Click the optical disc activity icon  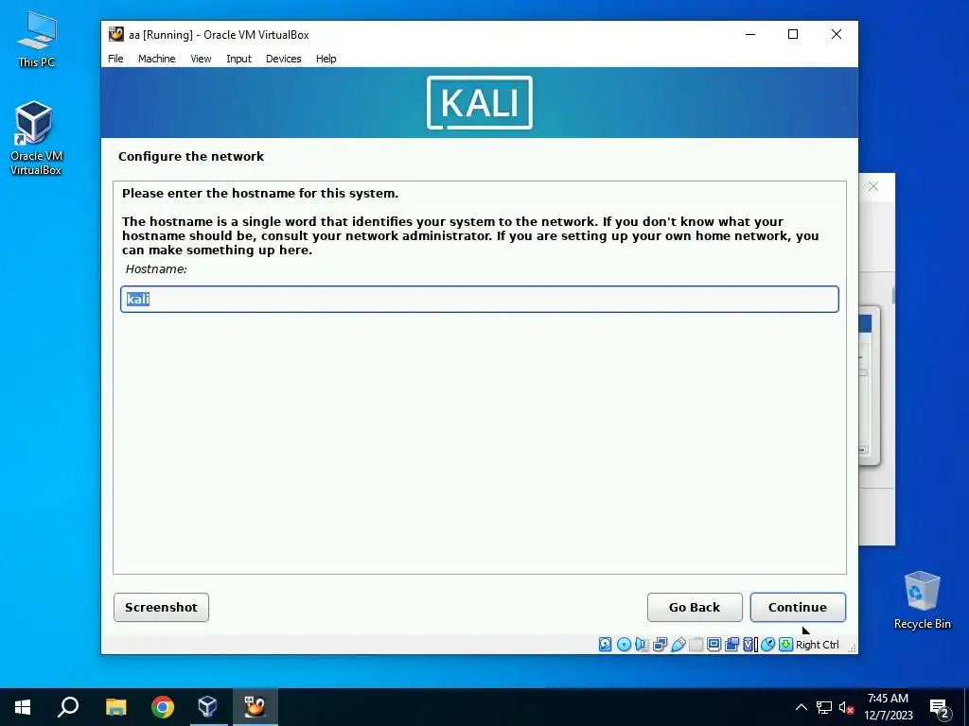click(624, 645)
